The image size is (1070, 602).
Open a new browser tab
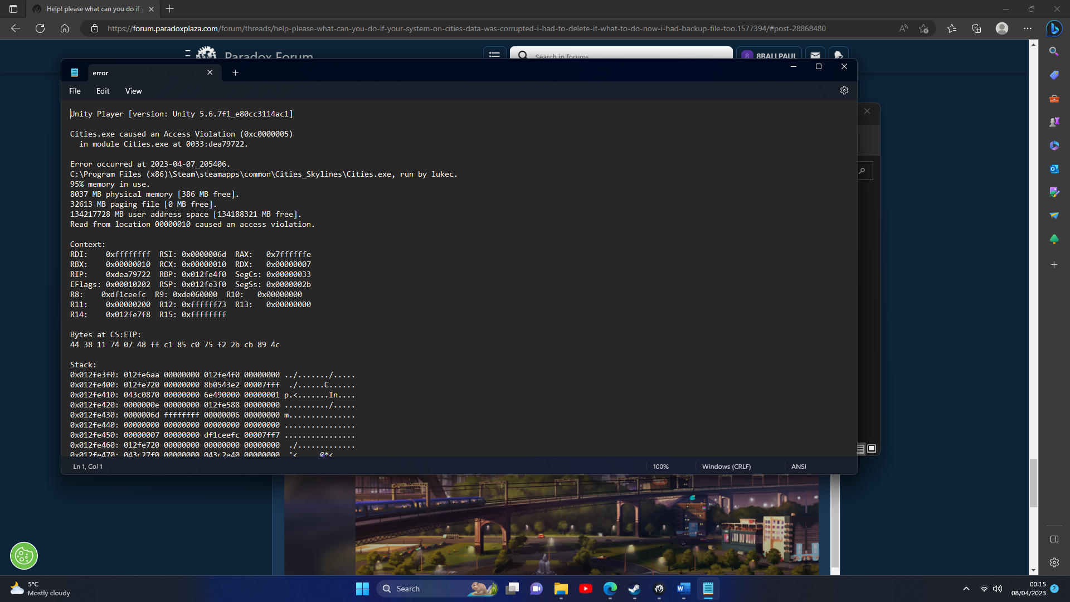point(170,9)
